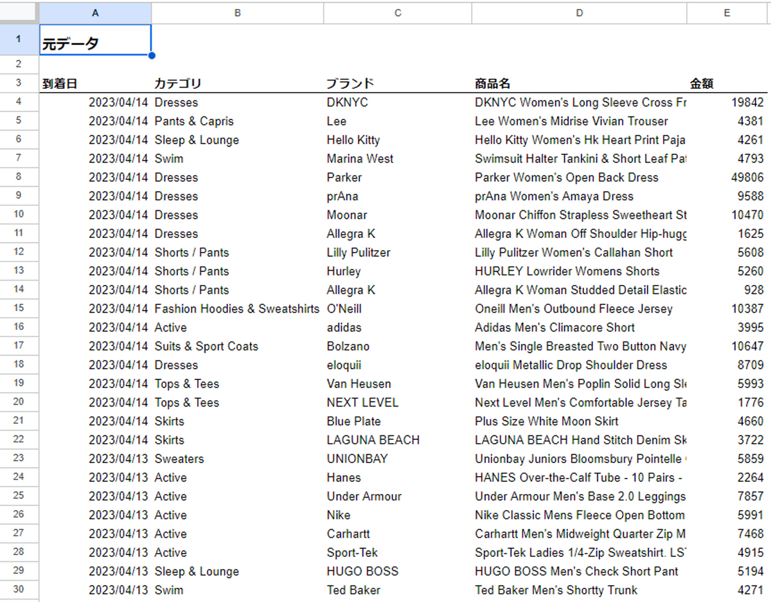Select brand cell Nike
The height and width of the screenshot is (602, 771).
click(x=398, y=515)
